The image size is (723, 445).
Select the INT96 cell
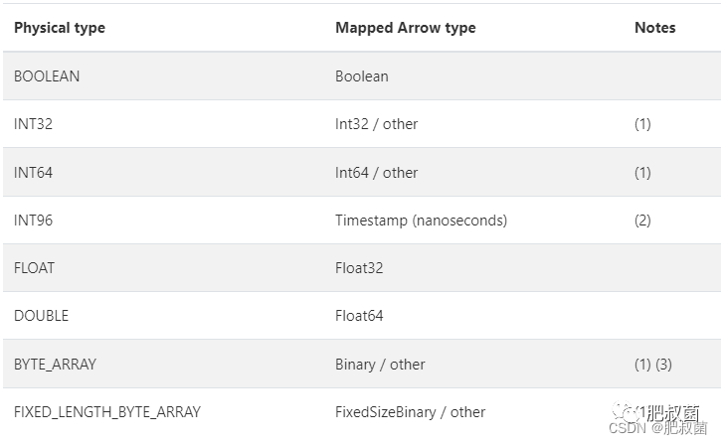tap(34, 221)
